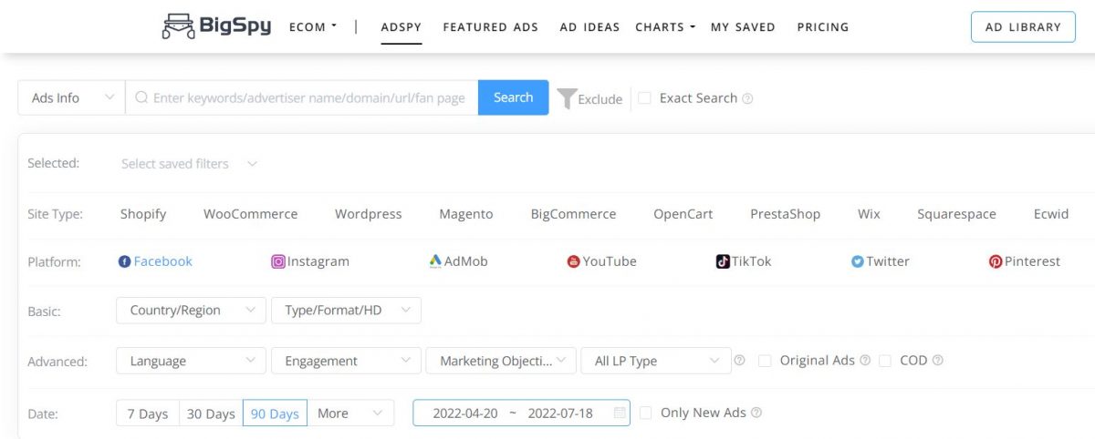1095x439 pixels.
Task: Filter by PrestaShop site type
Action: 786,214
